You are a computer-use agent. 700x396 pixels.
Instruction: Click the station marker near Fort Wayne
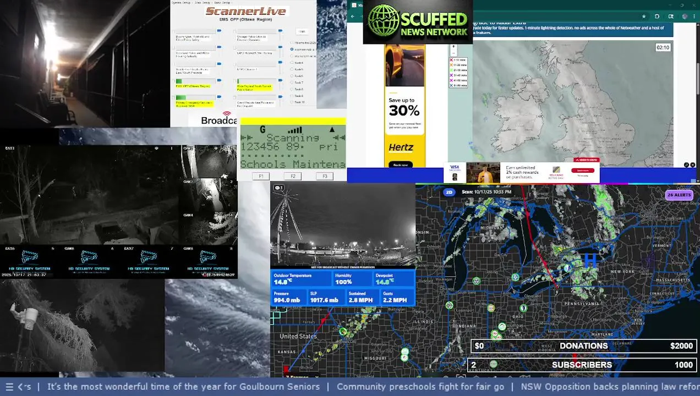click(x=491, y=308)
